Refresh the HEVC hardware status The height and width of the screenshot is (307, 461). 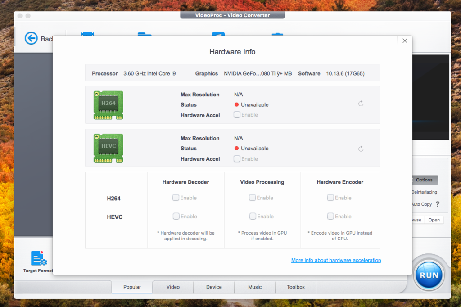click(x=361, y=149)
